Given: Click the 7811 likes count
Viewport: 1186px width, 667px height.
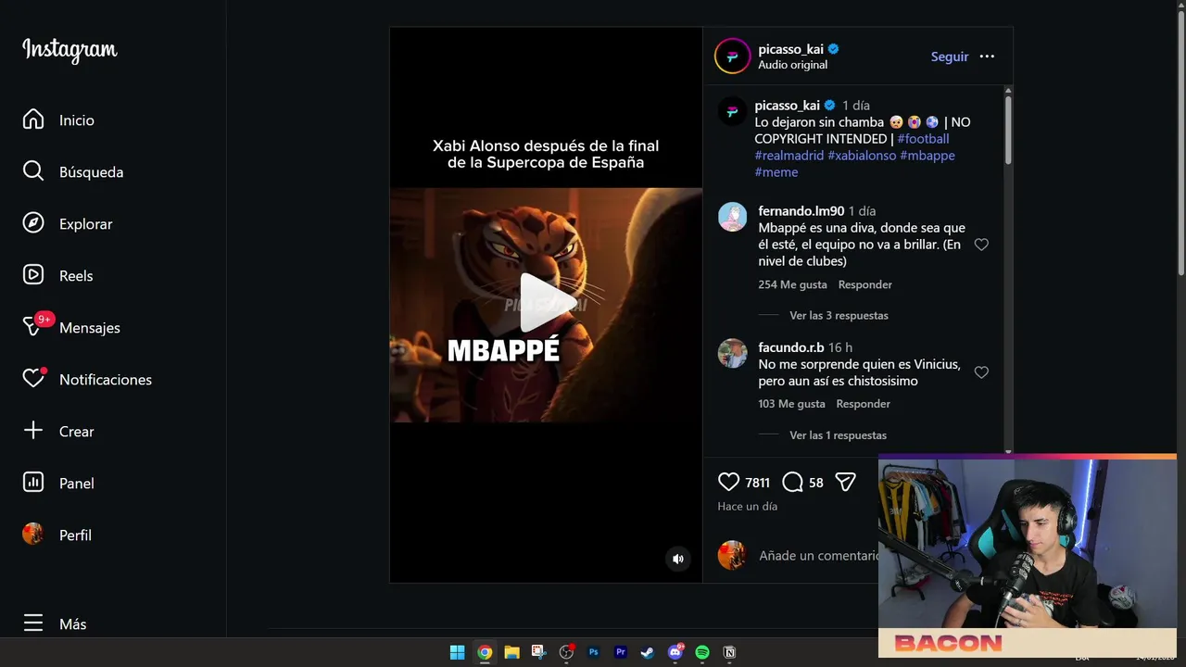Looking at the screenshot, I should (x=758, y=483).
